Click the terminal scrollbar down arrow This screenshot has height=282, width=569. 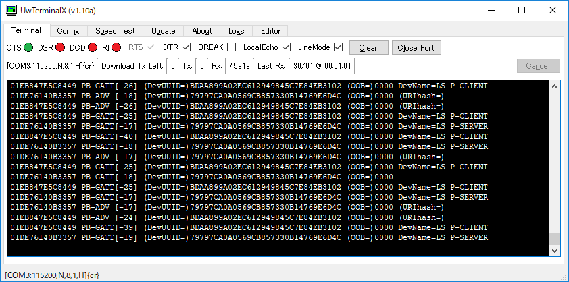[554, 250]
